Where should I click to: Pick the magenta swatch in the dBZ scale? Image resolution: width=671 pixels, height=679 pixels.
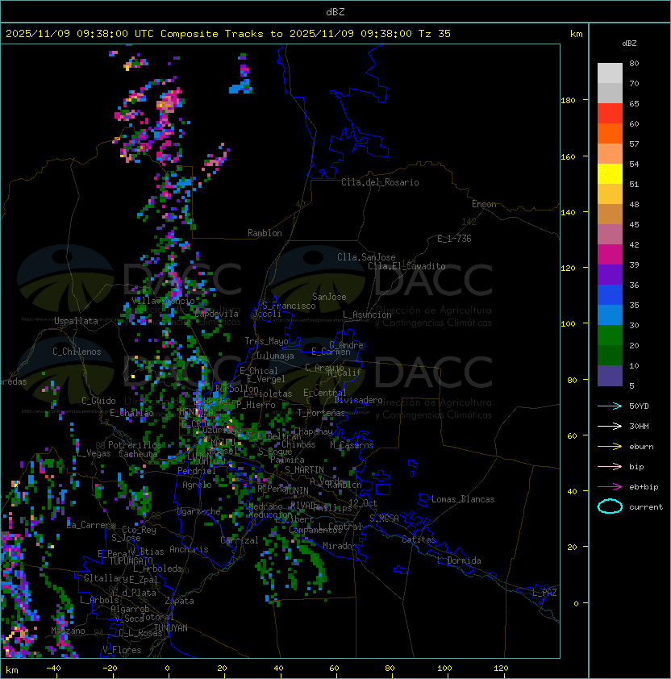(610, 254)
